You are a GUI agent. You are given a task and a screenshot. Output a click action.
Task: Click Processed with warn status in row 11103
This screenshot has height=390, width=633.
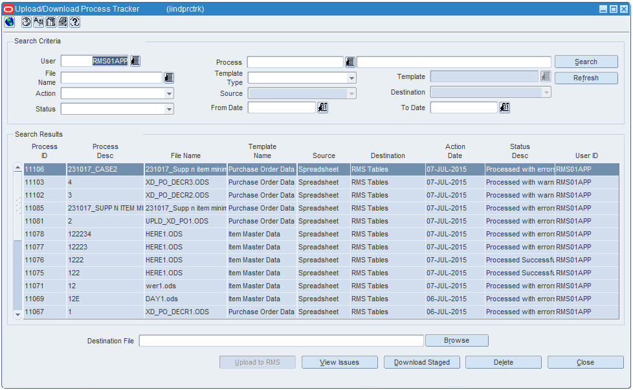[520, 182]
